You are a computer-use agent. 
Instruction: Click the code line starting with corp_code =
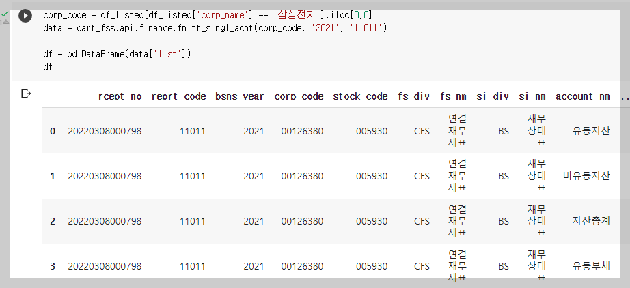coord(208,16)
